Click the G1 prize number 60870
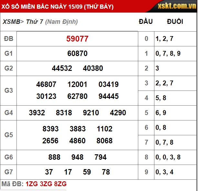The height and width of the screenshot is (191, 198). coord(77,53)
